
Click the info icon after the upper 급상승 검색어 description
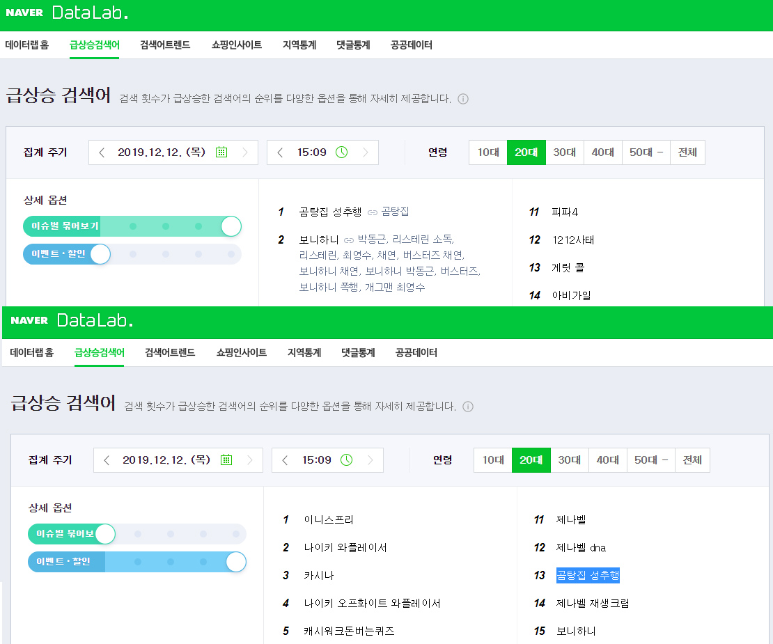pos(463,99)
